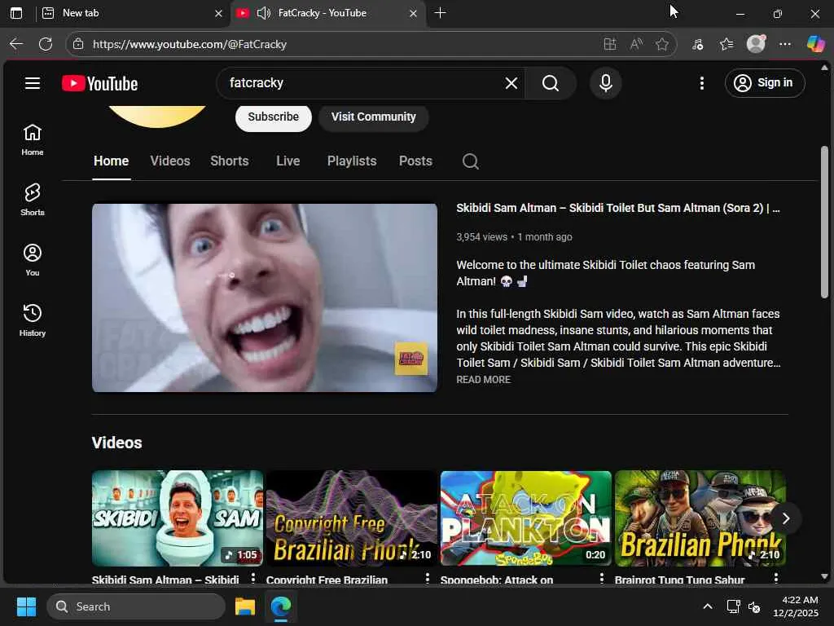
Task: Click the Sign in button
Action: coord(765,83)
